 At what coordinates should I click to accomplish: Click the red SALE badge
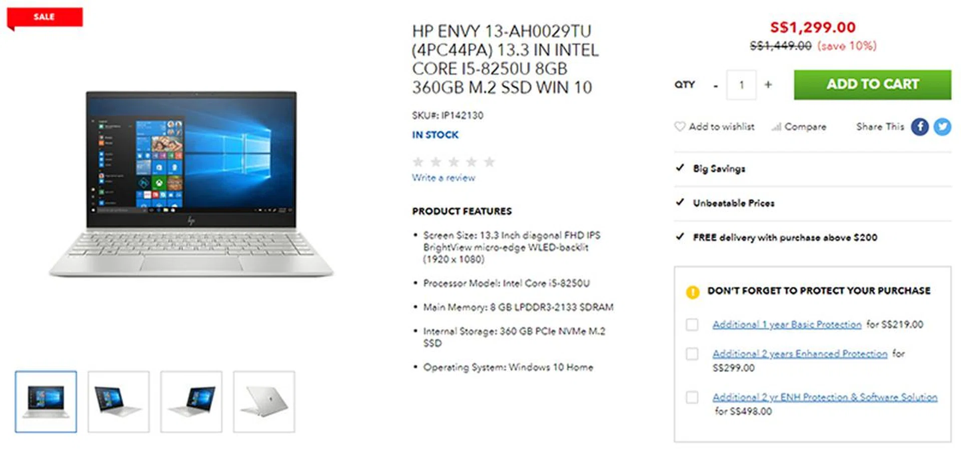45,18
